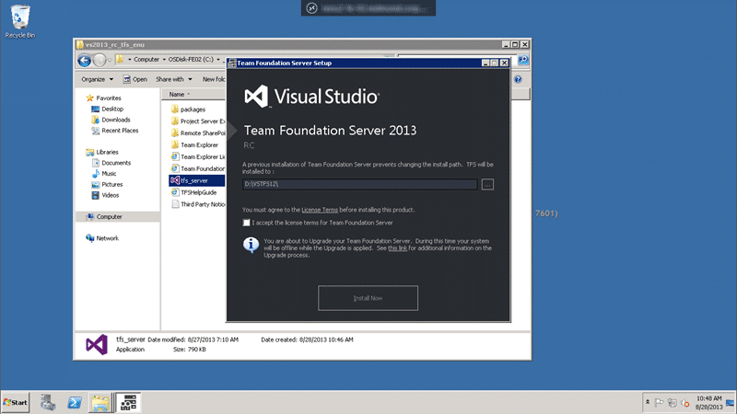Maximize the vs2013_rc_tfs_enu Explorer window
Image resolution: width=737 pixels, height=414 pixels.
[515, 44]
